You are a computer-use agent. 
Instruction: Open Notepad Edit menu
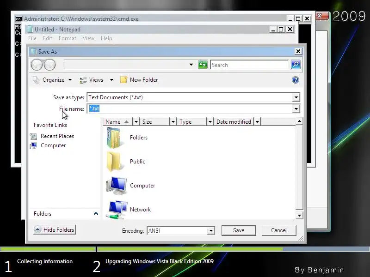tap(48, 38)
